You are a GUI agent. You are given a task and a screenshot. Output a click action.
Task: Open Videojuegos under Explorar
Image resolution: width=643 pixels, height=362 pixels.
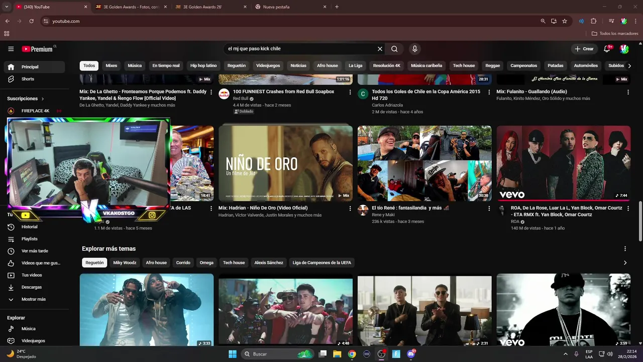[34, 340]
